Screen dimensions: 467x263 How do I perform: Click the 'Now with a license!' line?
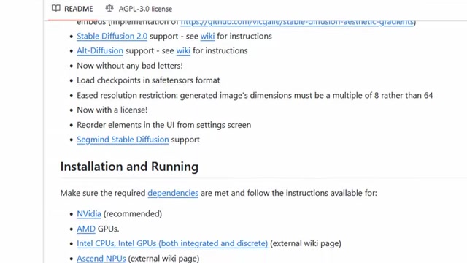[x=112, y=110]
